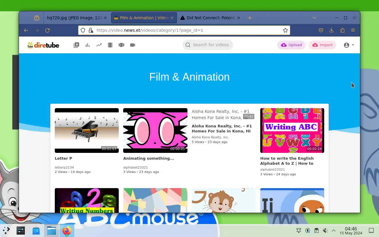Click the Film & Animation heading
379x237 pixels.
tap(189, 77)
